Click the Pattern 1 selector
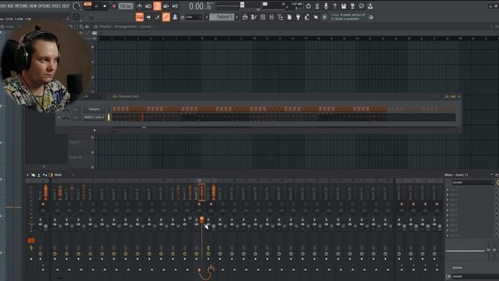 point(222,17)
